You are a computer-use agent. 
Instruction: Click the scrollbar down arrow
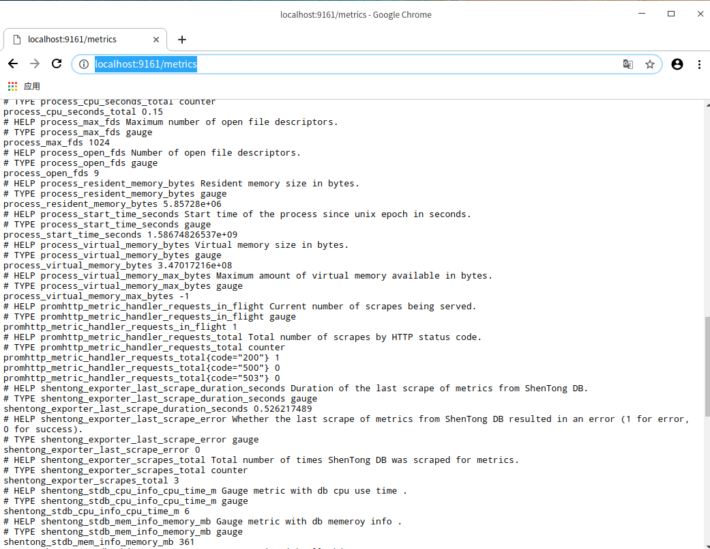tap(706, 544)
